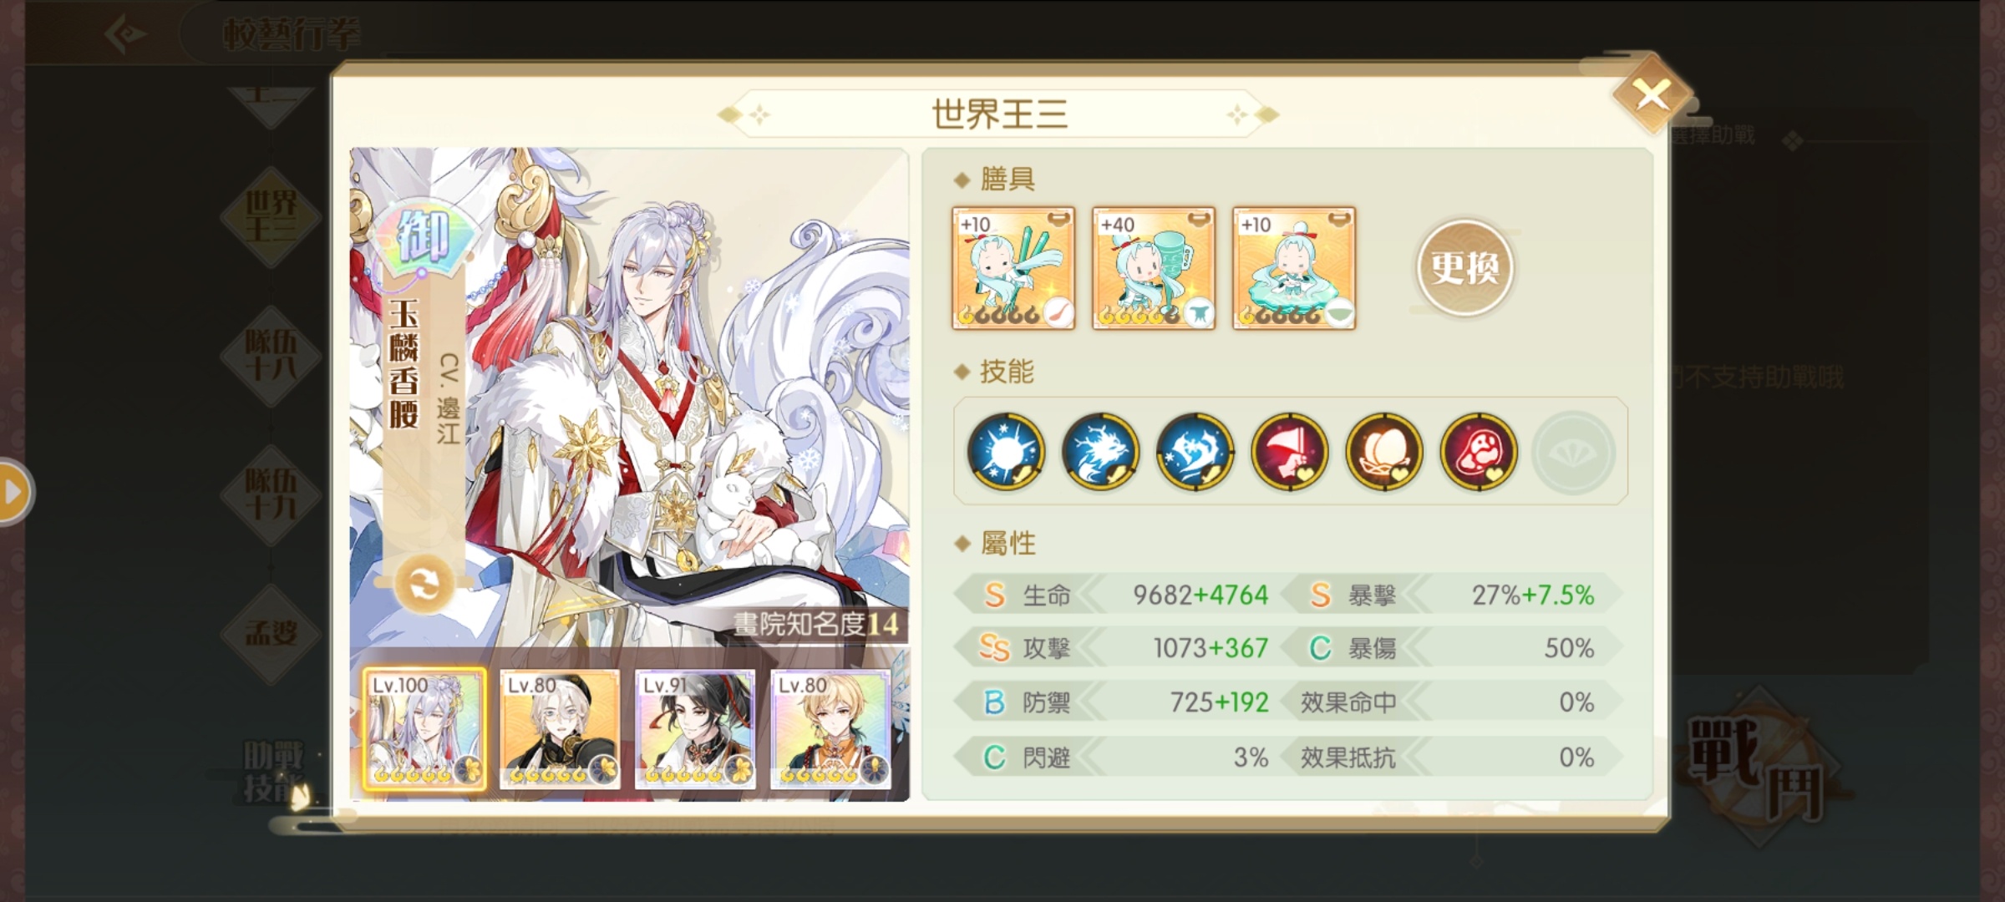Select the orange egg skill icon
The height and width of the screenshot is (902, 2005).
coord(1383,451)
